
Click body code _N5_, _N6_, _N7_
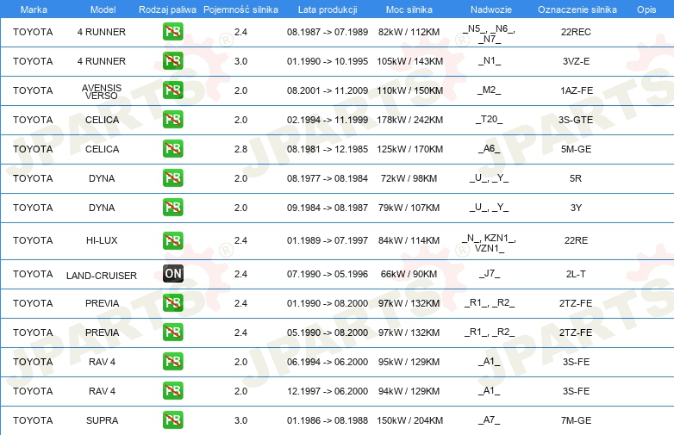[490, 34]
